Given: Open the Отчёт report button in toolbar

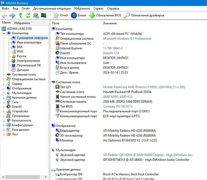Looking at the screenshot, I should [x=61, y=15].
